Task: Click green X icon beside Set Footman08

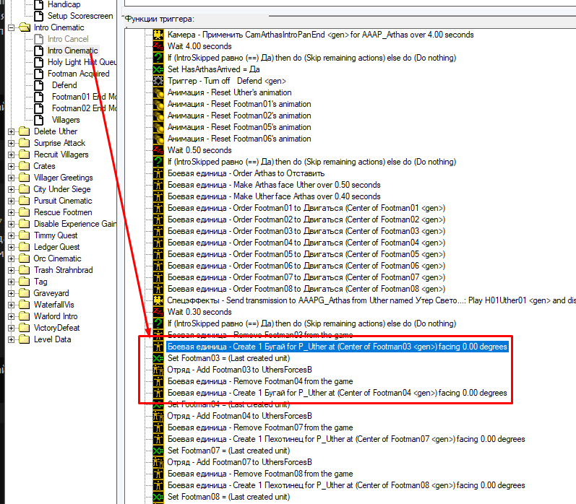Action: [158, 497]
